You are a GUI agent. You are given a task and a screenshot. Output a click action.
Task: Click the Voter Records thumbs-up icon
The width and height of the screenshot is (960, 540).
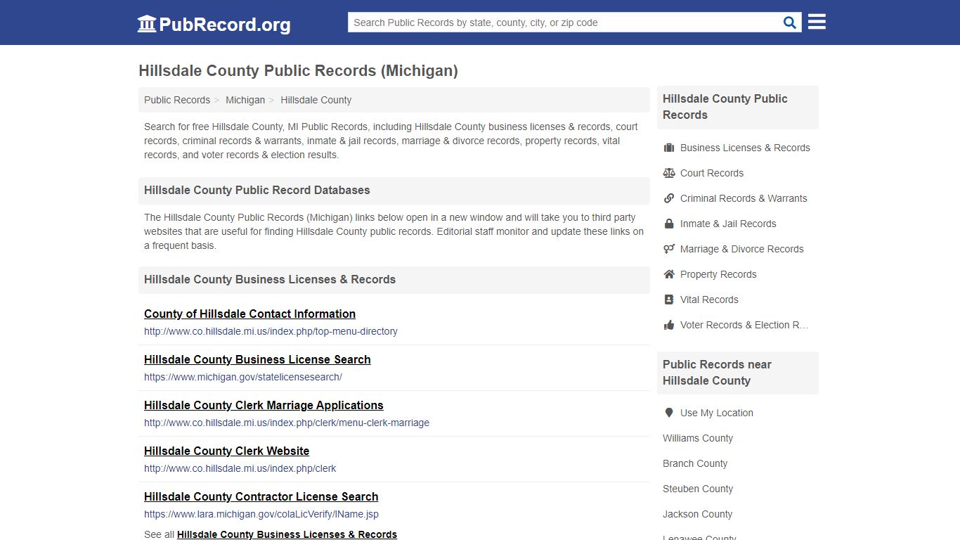[669, 325]
